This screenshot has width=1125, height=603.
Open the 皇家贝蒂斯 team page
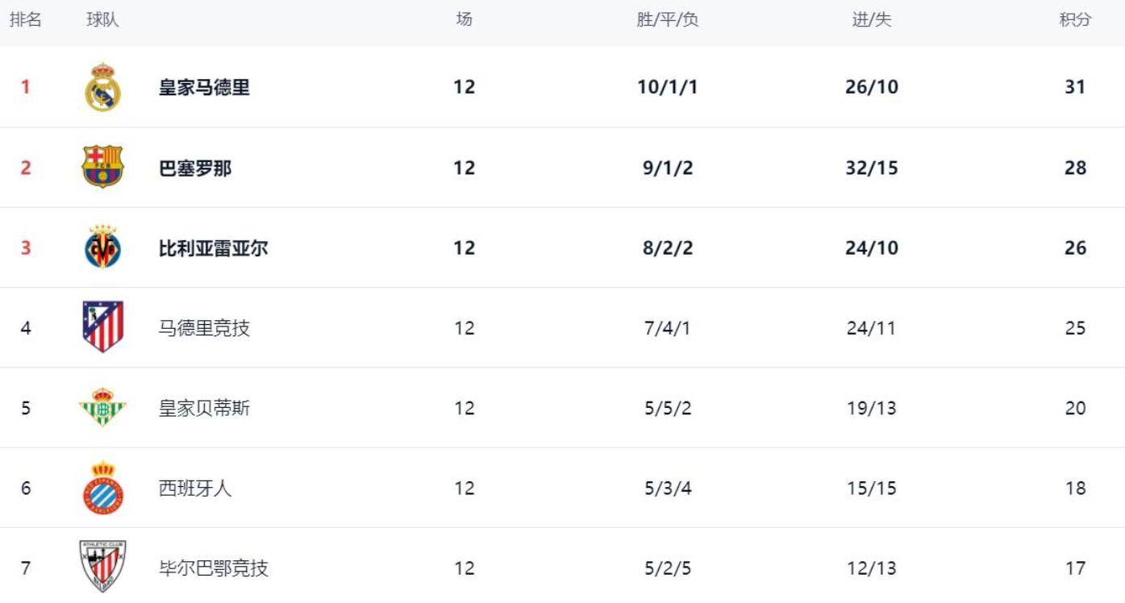204,408
